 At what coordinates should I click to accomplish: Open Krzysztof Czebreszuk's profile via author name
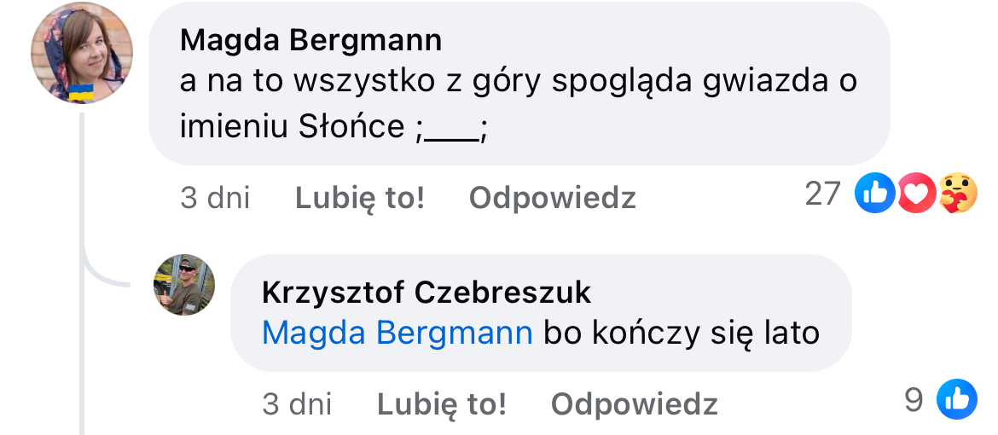(x=426, y=293)
